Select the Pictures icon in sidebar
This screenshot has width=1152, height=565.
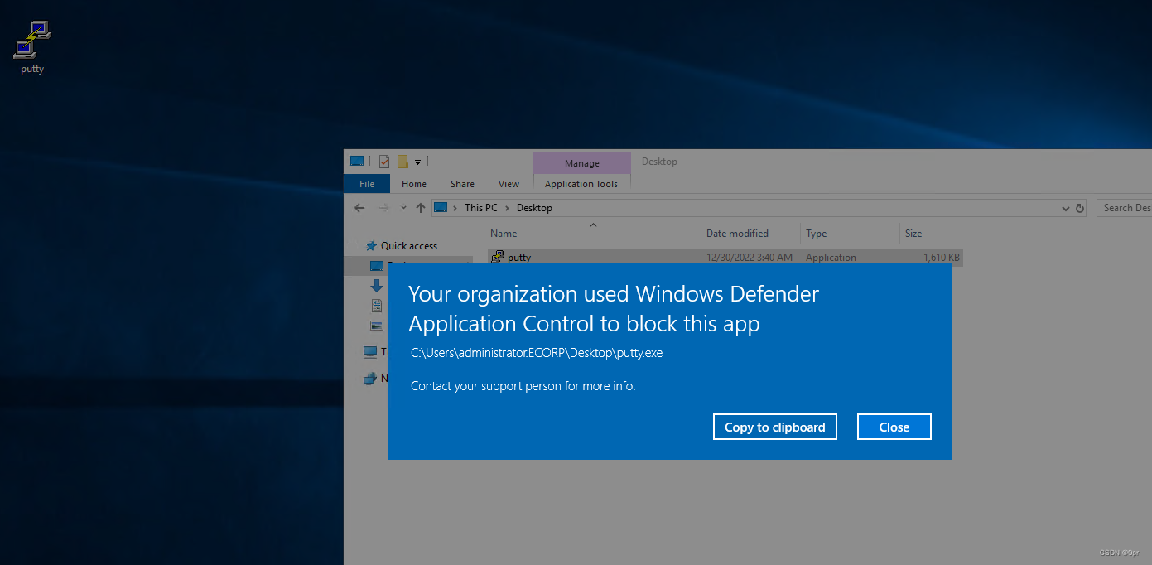(377, 326)
